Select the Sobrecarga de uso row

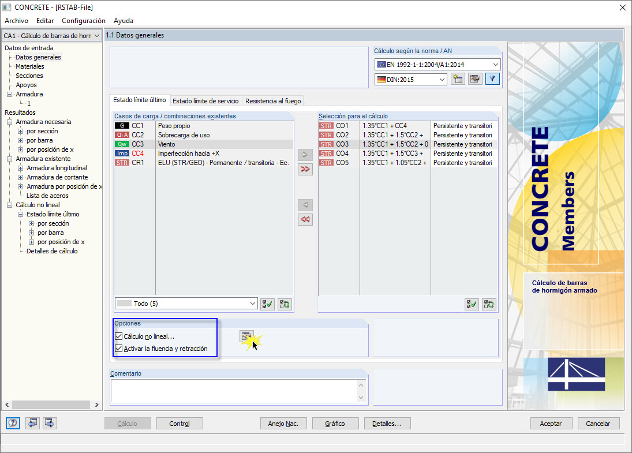pos(204,135)
